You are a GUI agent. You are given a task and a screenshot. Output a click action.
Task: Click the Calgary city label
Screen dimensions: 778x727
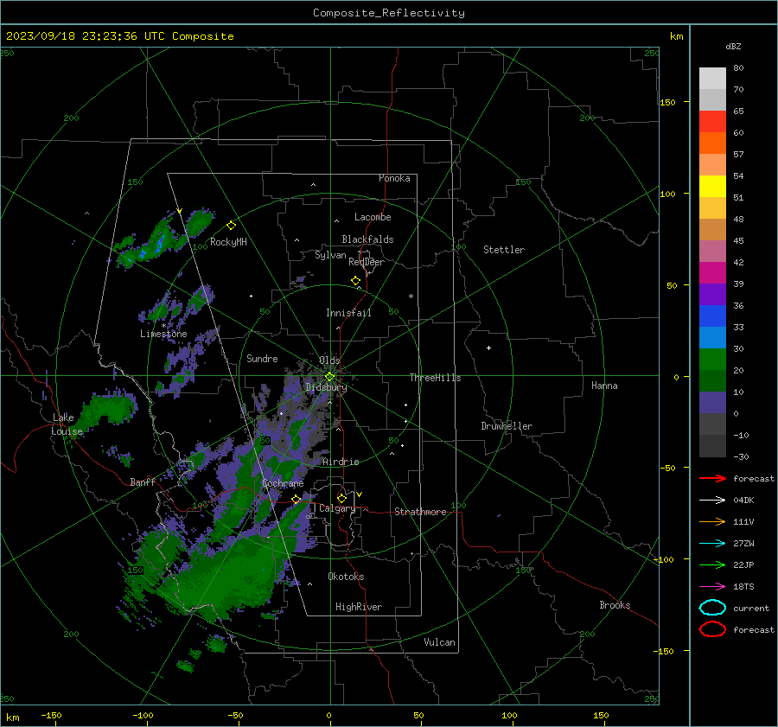pyautogui.click(x=337, y=508)
